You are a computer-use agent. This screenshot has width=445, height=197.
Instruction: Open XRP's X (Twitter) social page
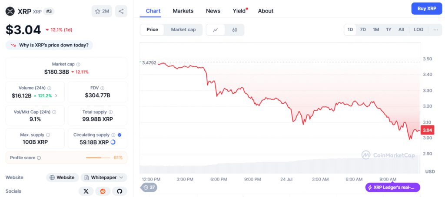click(86, 191)
